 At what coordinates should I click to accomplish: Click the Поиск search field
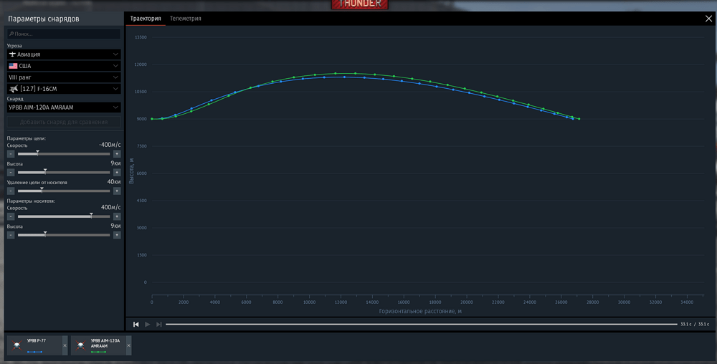point(64,34)
